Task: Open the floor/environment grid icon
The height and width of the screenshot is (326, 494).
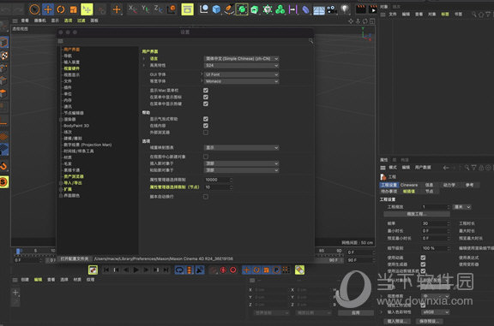Action: click(319, 10)
